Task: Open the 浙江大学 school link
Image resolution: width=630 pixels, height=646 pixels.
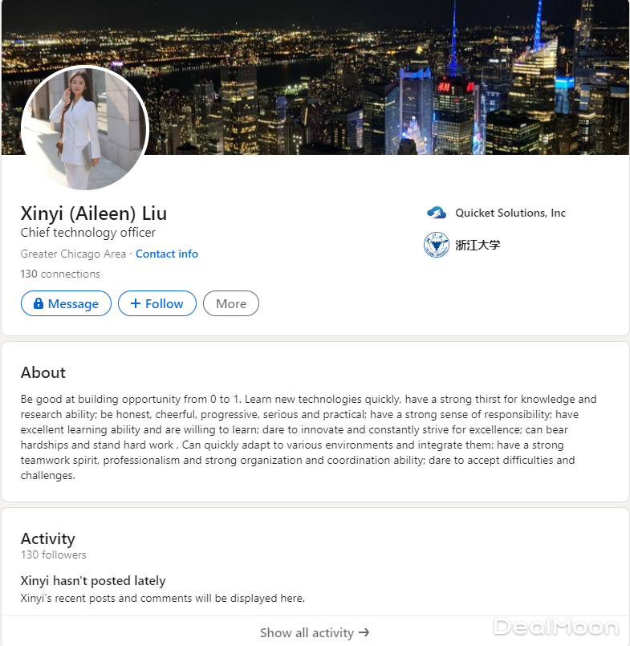Action: click(x=478, y=245)
